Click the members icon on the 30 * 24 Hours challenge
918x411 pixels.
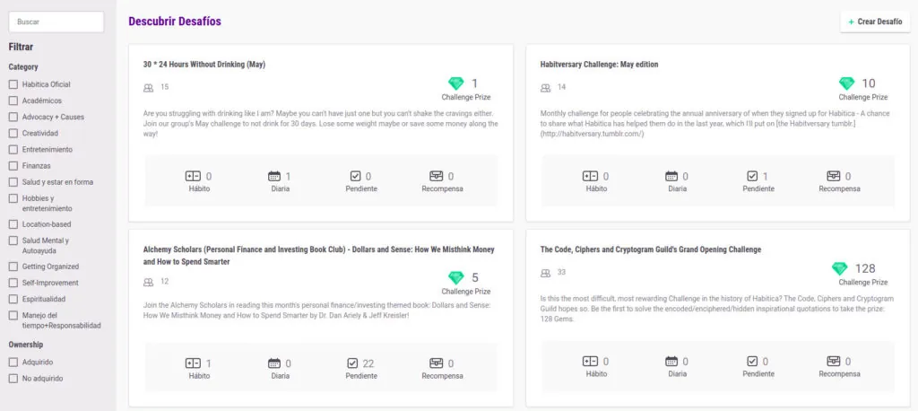[x=149, y=87]
